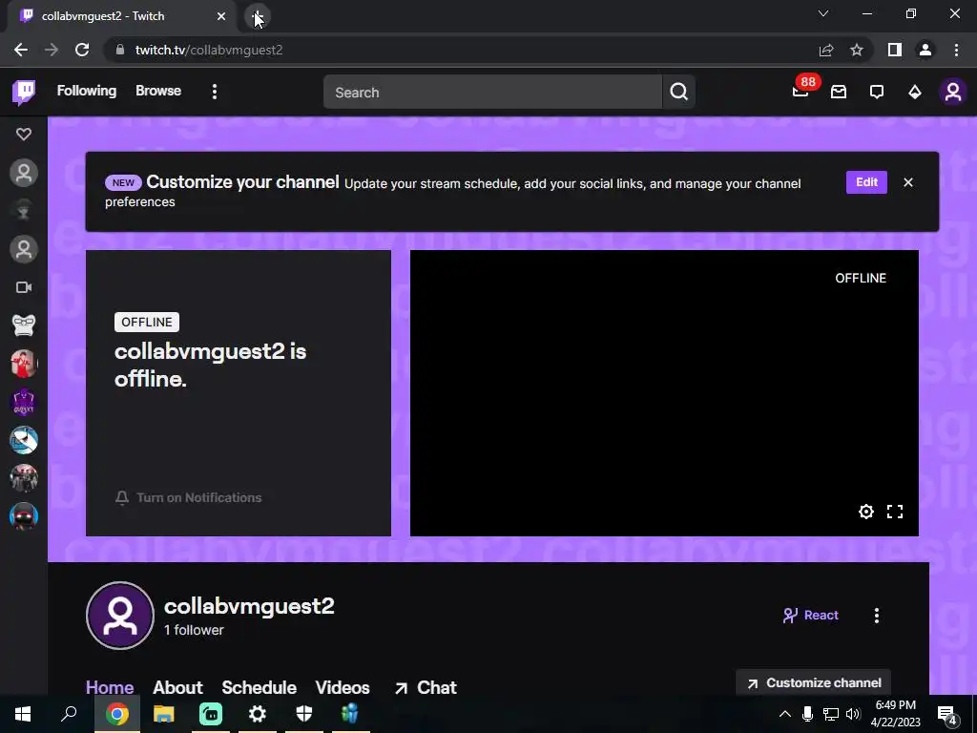Open volume control in system tray
977x733 pixels.
[x=853, y=714]
